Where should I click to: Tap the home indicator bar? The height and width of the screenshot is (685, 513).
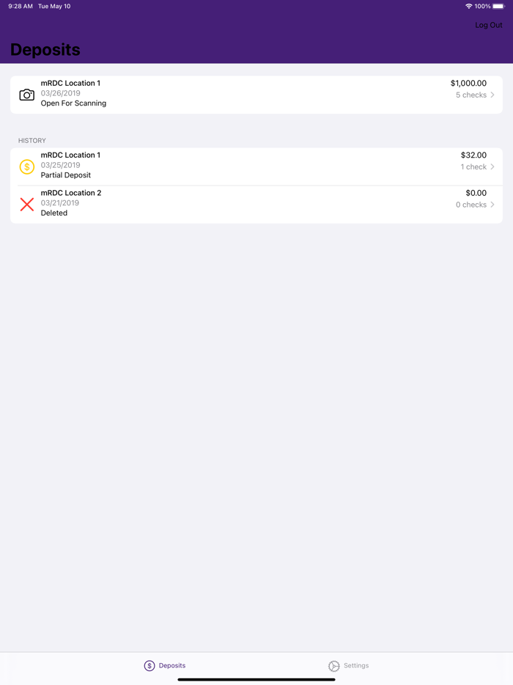pyautogui.click(x=256, y=679)
